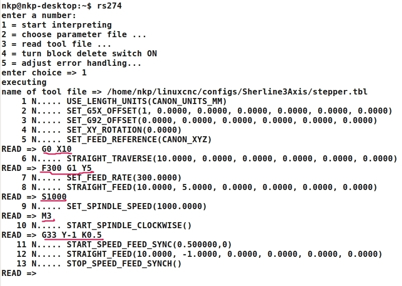This screenshot has width=402, height=286.
Task: Click the STOP_SPEED_FEED_SYNCH() output line
Action: (x=124, y=264)
